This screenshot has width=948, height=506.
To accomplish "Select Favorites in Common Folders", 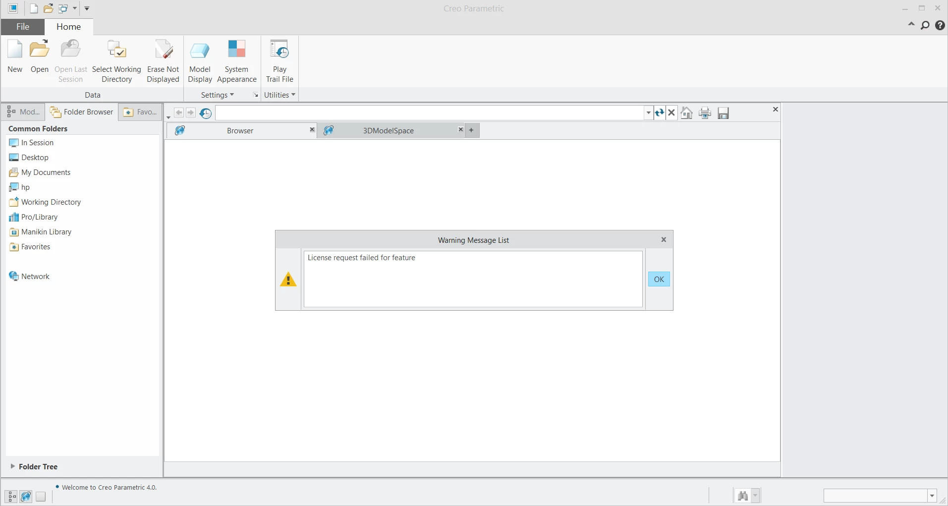I will click(x=30, y=247).
